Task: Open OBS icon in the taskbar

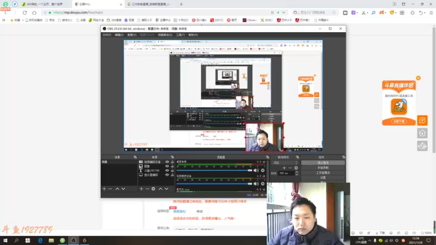Action: [74, 241]
